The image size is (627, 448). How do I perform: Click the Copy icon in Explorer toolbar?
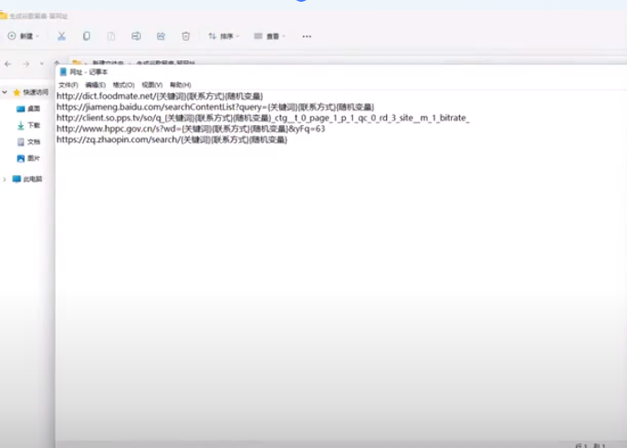(x=87, y=36)
